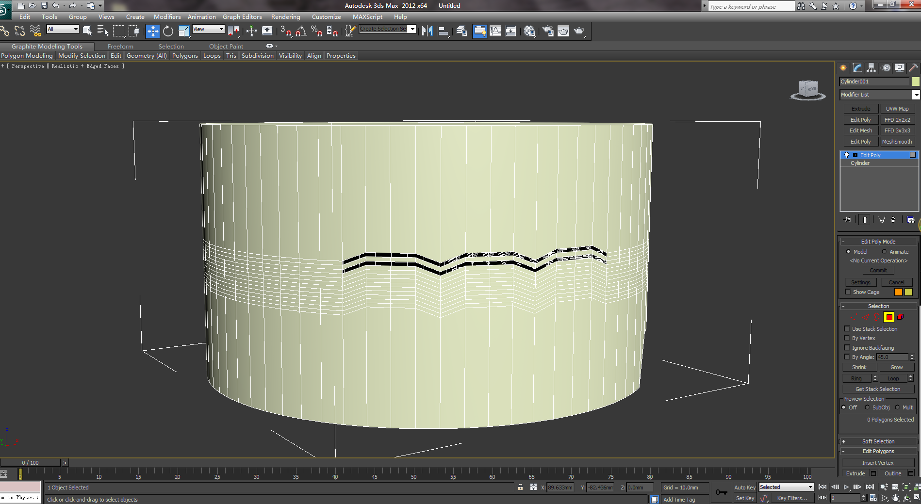Click the Cylinder001 object color swatch

[x=916, y=81]
